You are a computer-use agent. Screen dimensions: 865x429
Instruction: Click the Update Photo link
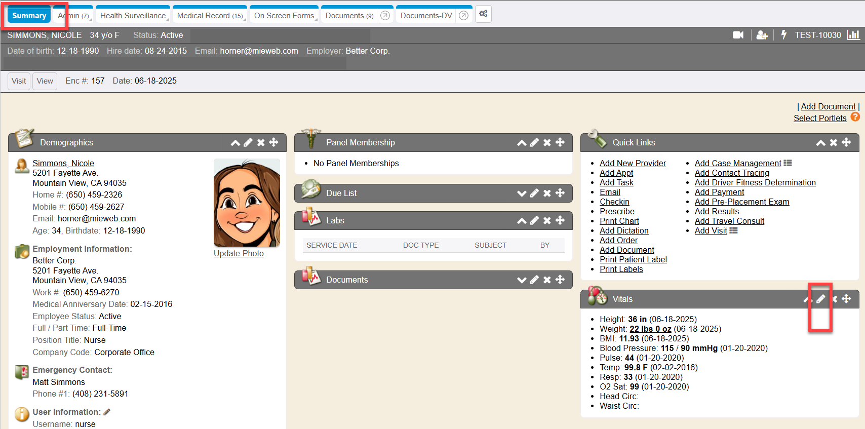coord(239,253)
